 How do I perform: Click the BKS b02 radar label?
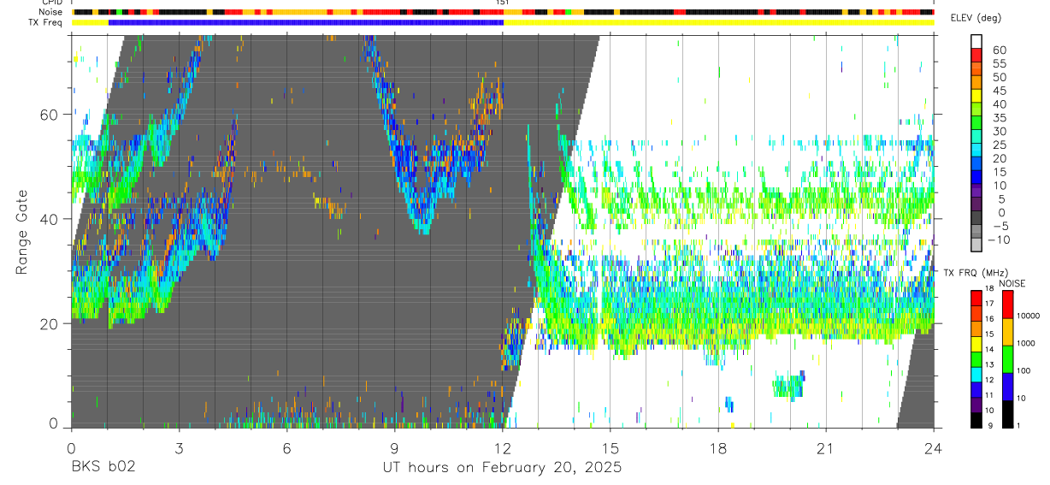[102, 468]
